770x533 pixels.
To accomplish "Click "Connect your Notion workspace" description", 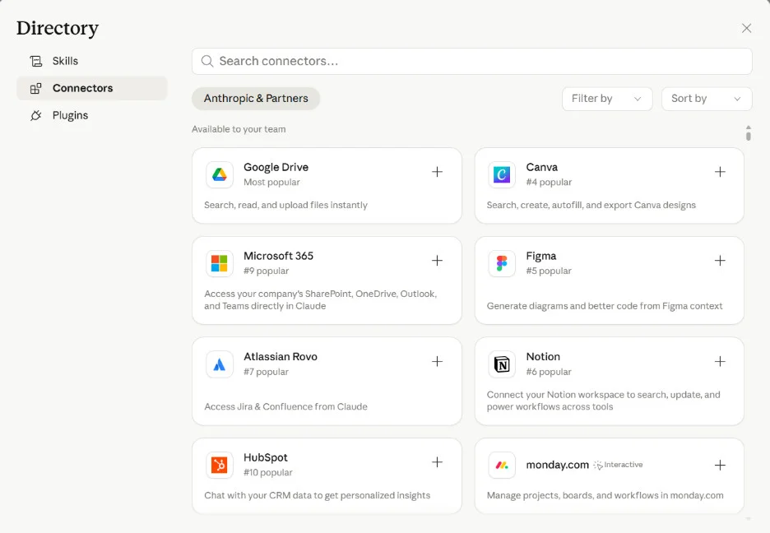I will click(x=604, y=401).
